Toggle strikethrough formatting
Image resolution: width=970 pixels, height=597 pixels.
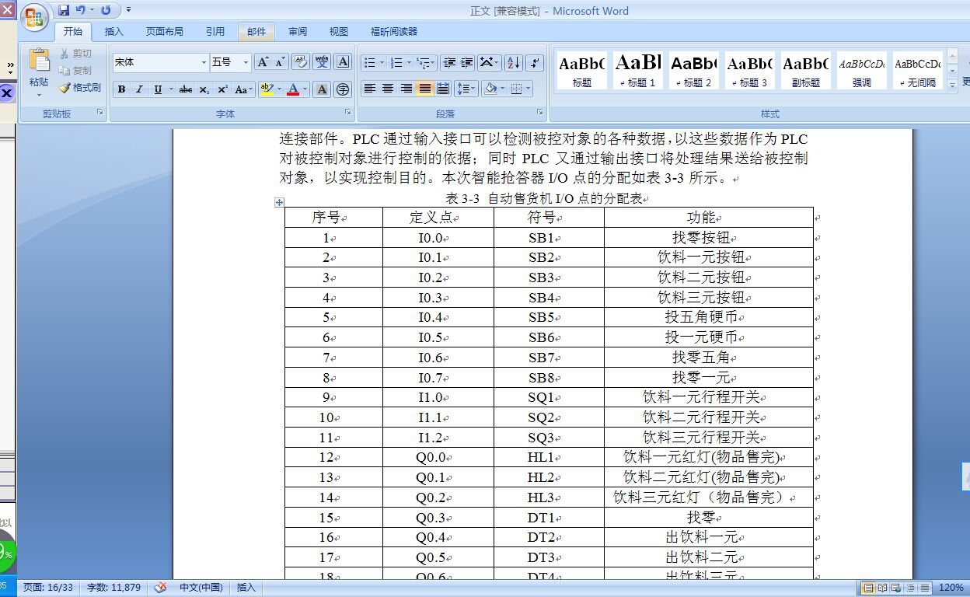pos(186,89)
